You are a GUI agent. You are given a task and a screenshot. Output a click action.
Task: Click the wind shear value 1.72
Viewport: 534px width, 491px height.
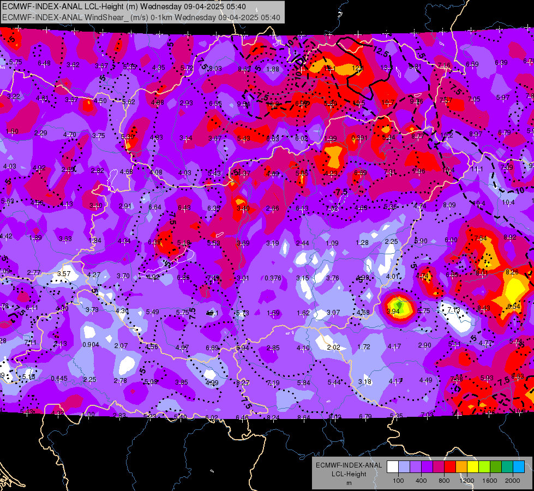pos(364,347)
